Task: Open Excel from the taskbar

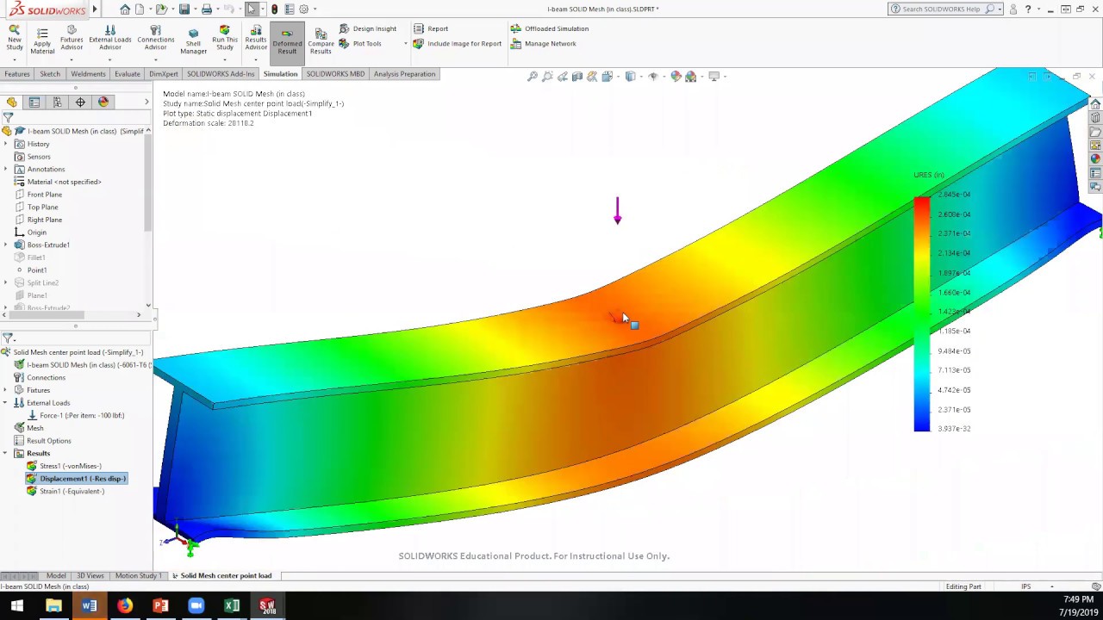Action: point(232,606)
